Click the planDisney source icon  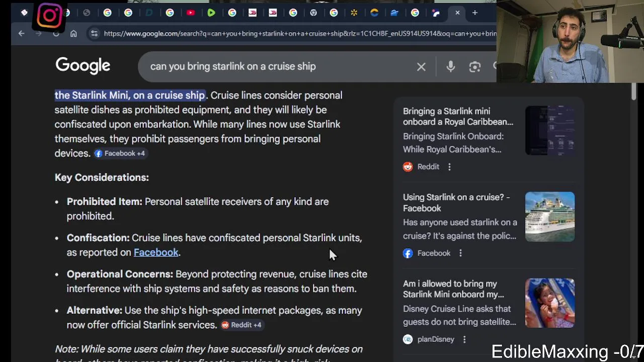(408, 339)
